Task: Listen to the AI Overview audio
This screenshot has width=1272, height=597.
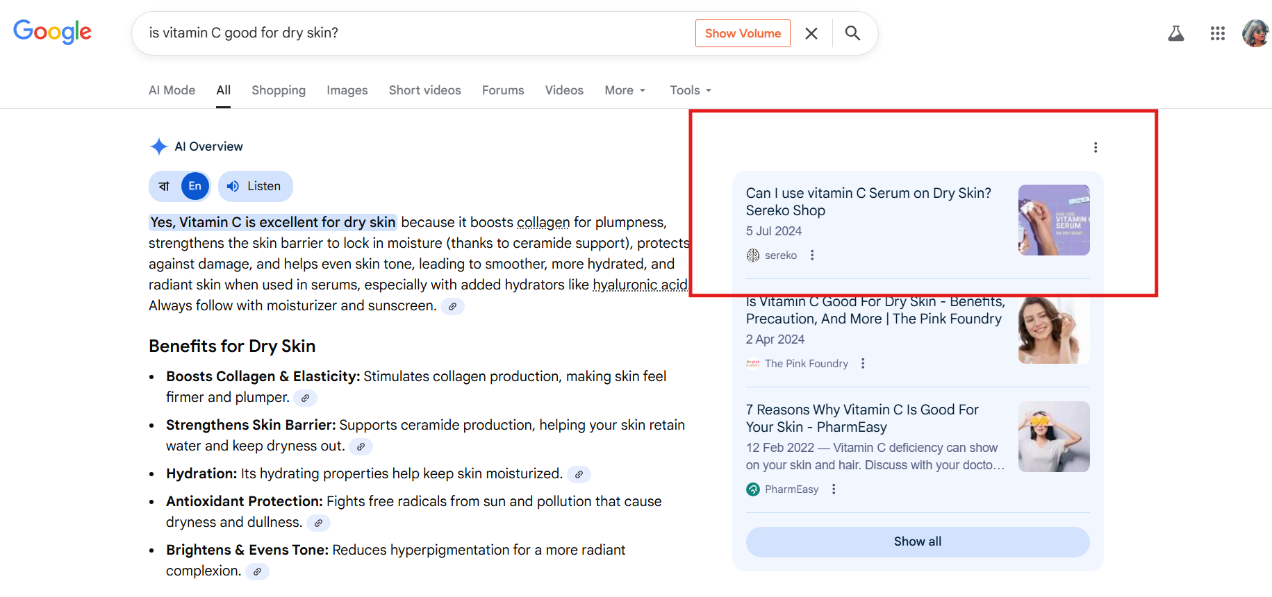Action: tap(255, 186)
